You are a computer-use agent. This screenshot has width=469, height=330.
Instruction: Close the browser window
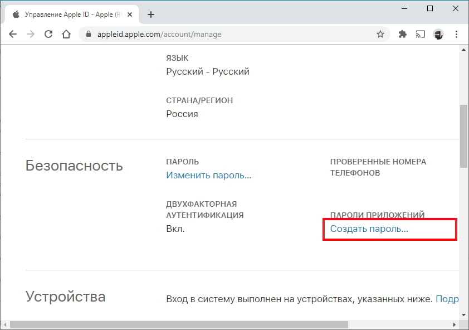click(x=456, y=8)
